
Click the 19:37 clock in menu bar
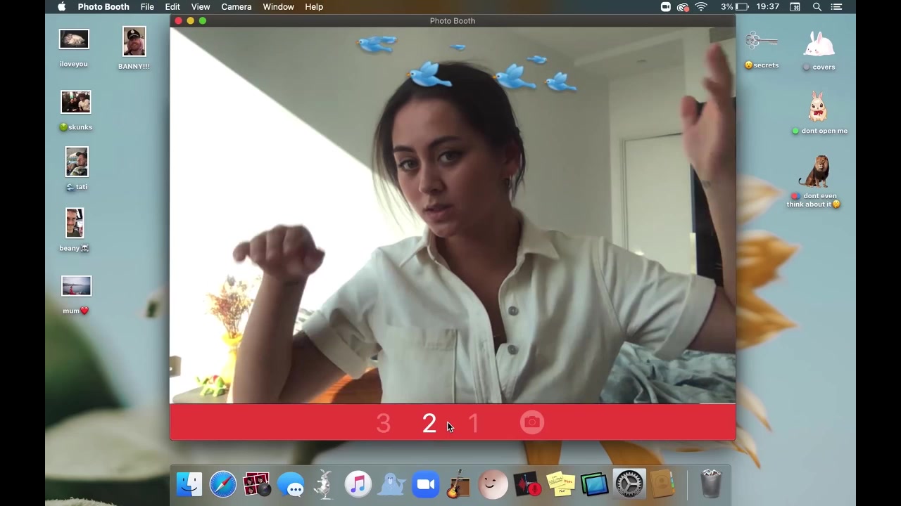pyautogui.click(x=767, y=6)
